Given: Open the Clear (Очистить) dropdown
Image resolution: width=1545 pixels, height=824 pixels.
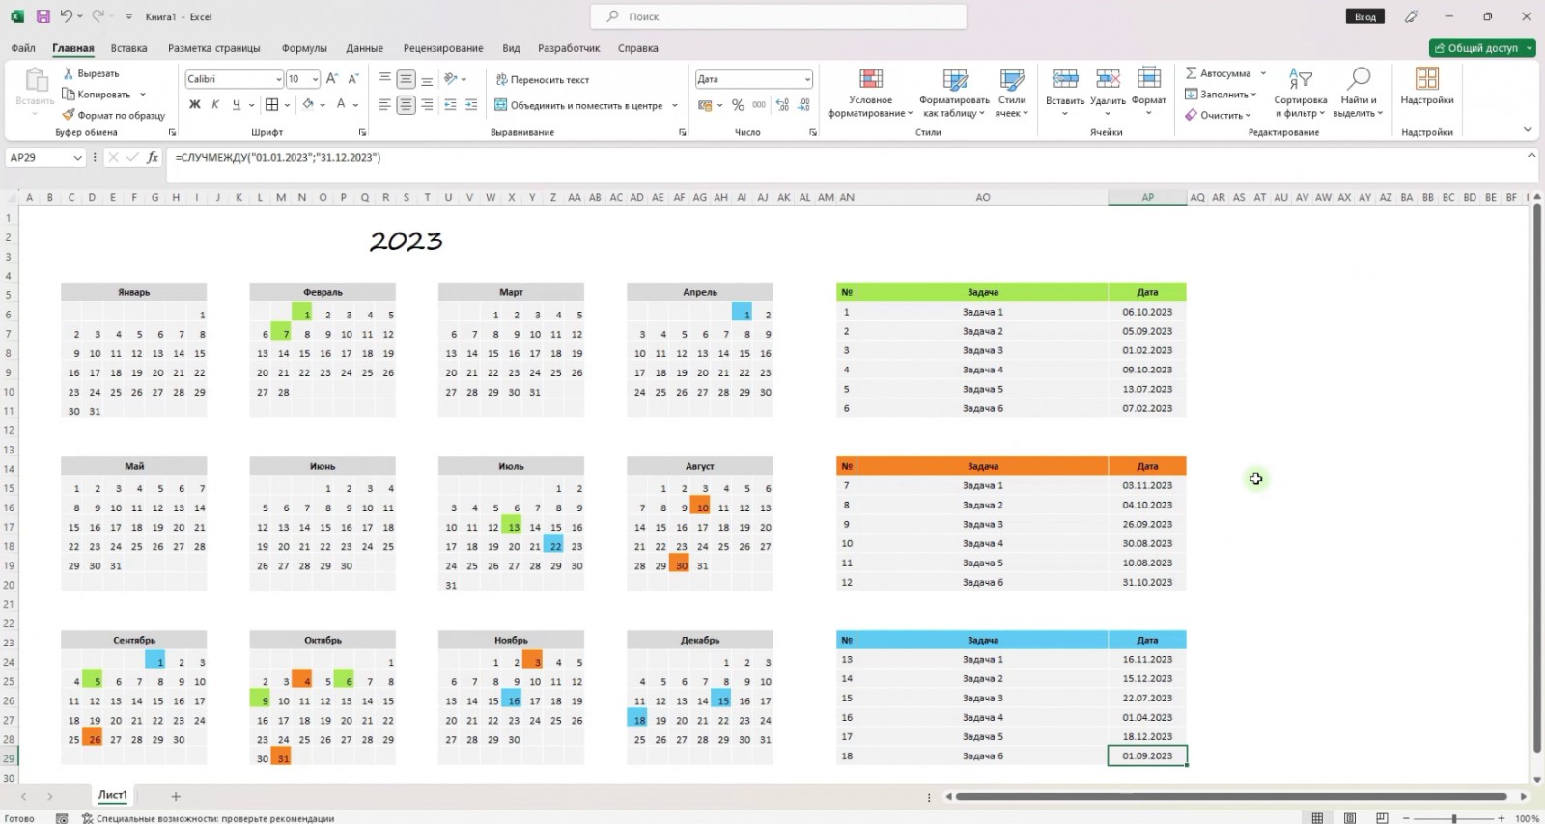Looking at the screenshot, I should [x=1218, y=115].
